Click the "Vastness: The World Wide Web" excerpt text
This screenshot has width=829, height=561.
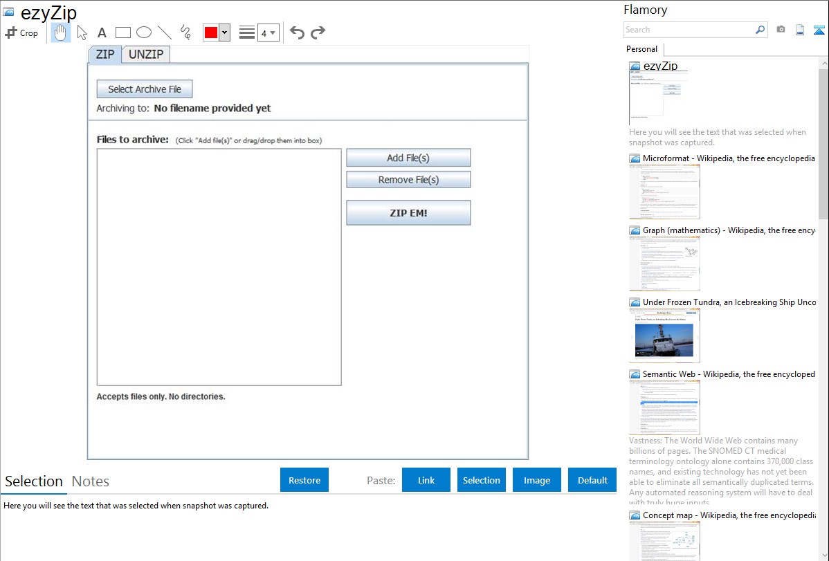coord(721,471)
